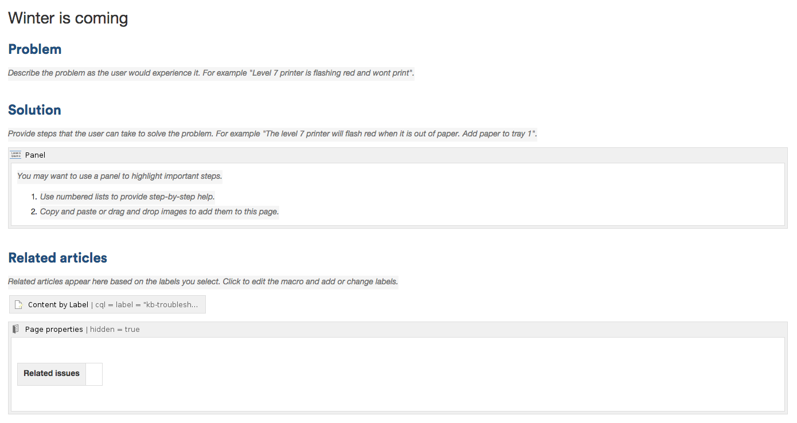Viewport: 797px width, 423px height.
Task: Select the "Related articles appear here" placeholder text
Action: point(202,282)
